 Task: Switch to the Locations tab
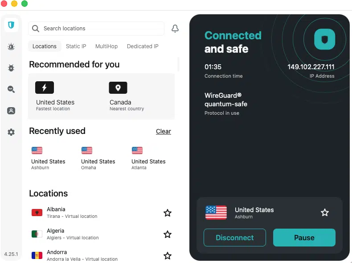tap(45, 46)
